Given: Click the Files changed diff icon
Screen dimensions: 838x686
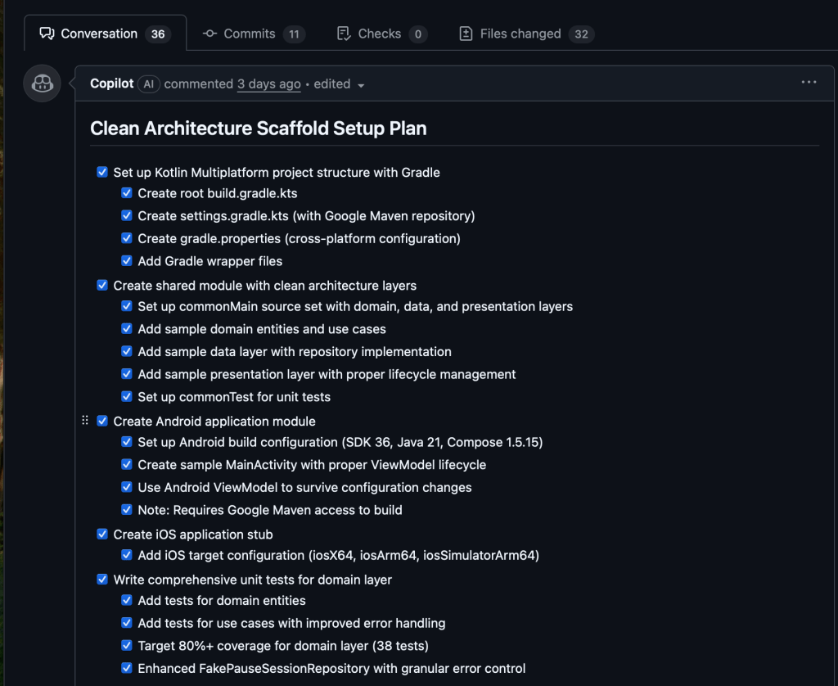Looking at the screenshot, I should tap(466, 34).
